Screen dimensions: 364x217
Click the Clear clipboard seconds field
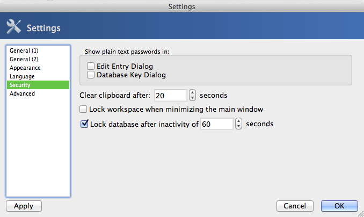click(x=170, y=96)
